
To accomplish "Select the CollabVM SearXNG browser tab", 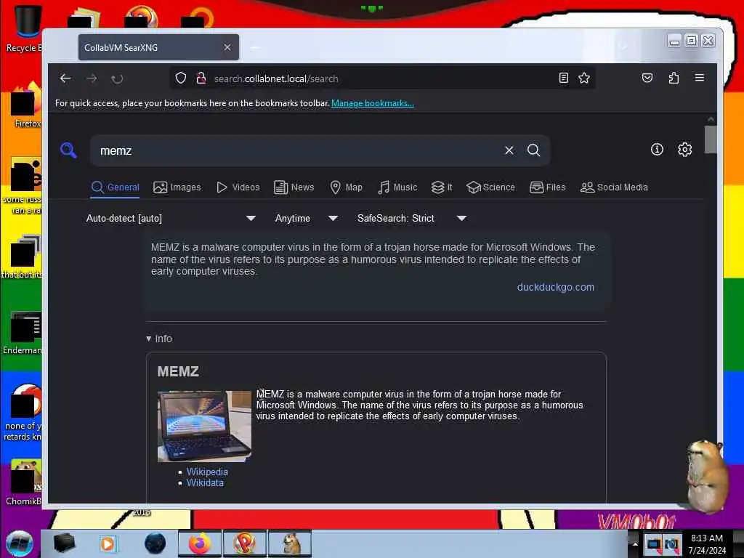I will (x=158, y=47).
